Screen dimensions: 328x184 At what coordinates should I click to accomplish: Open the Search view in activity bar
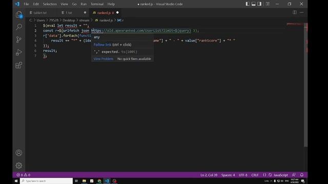[x=19, y=27]
